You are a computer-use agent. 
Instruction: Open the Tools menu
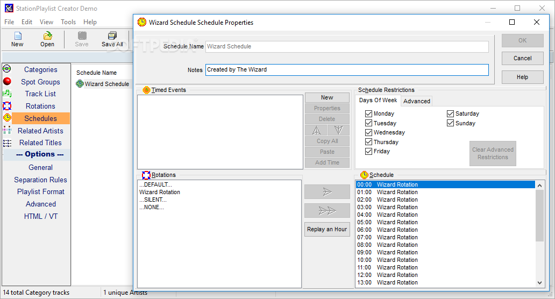coord(68,22)
